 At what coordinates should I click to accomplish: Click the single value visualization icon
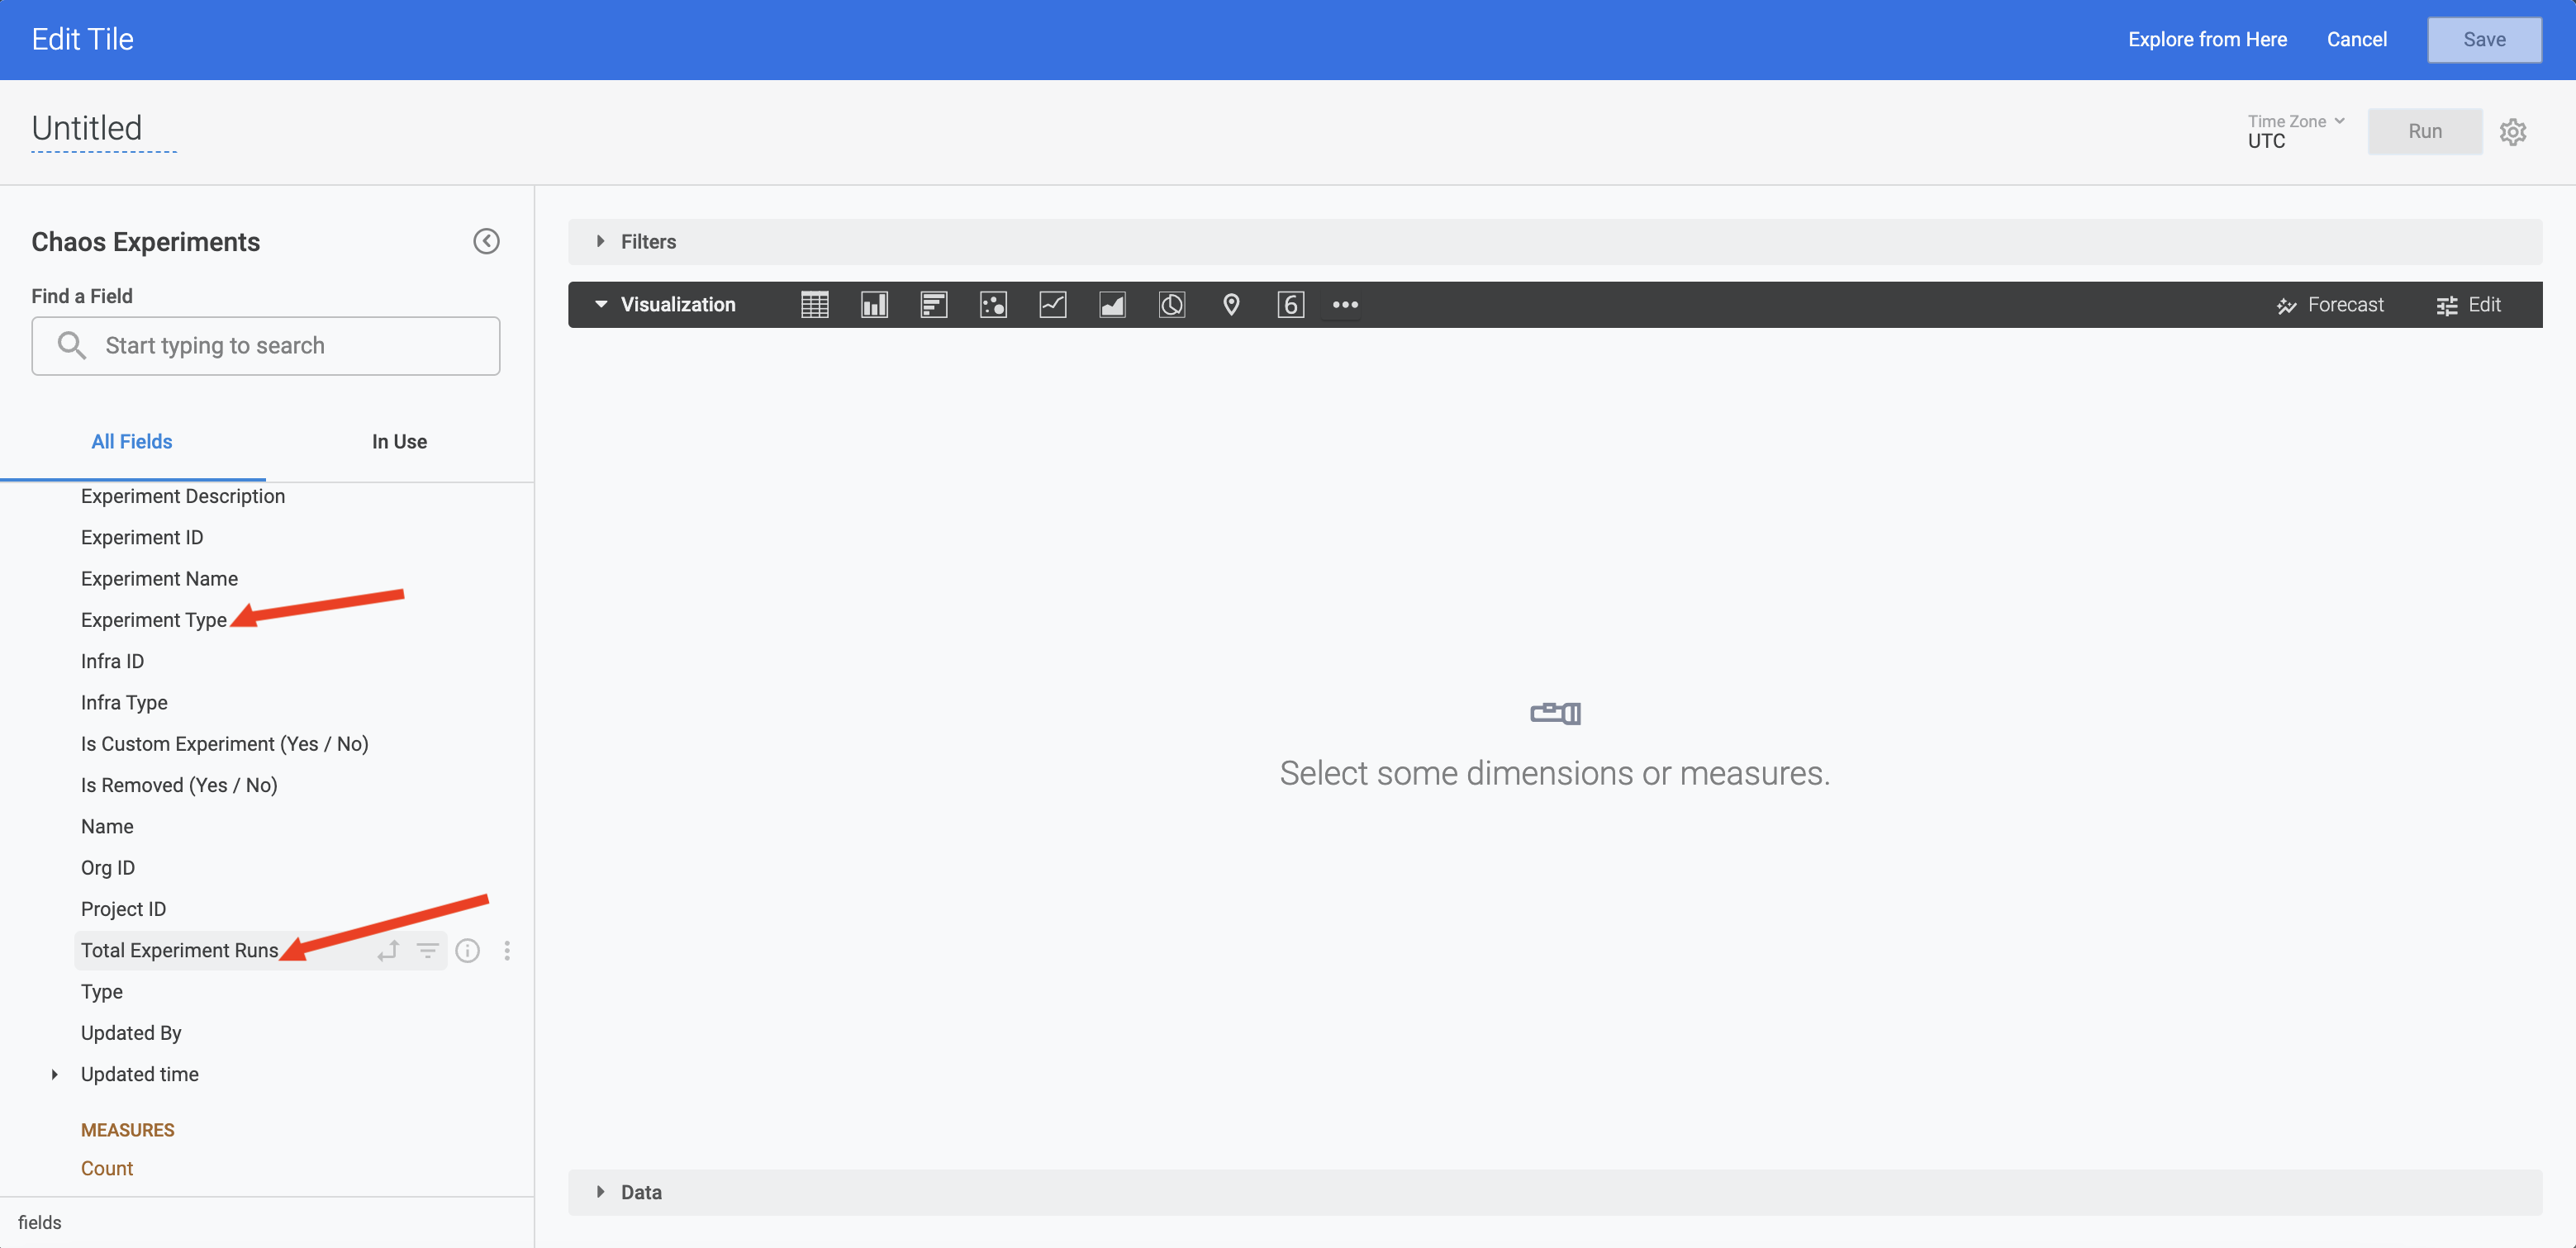click(1293, 304)
